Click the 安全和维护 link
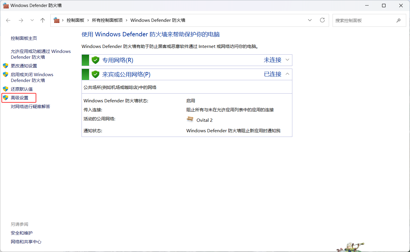The height and width of the screenshot is (252, 410). [x=22, y=233]
